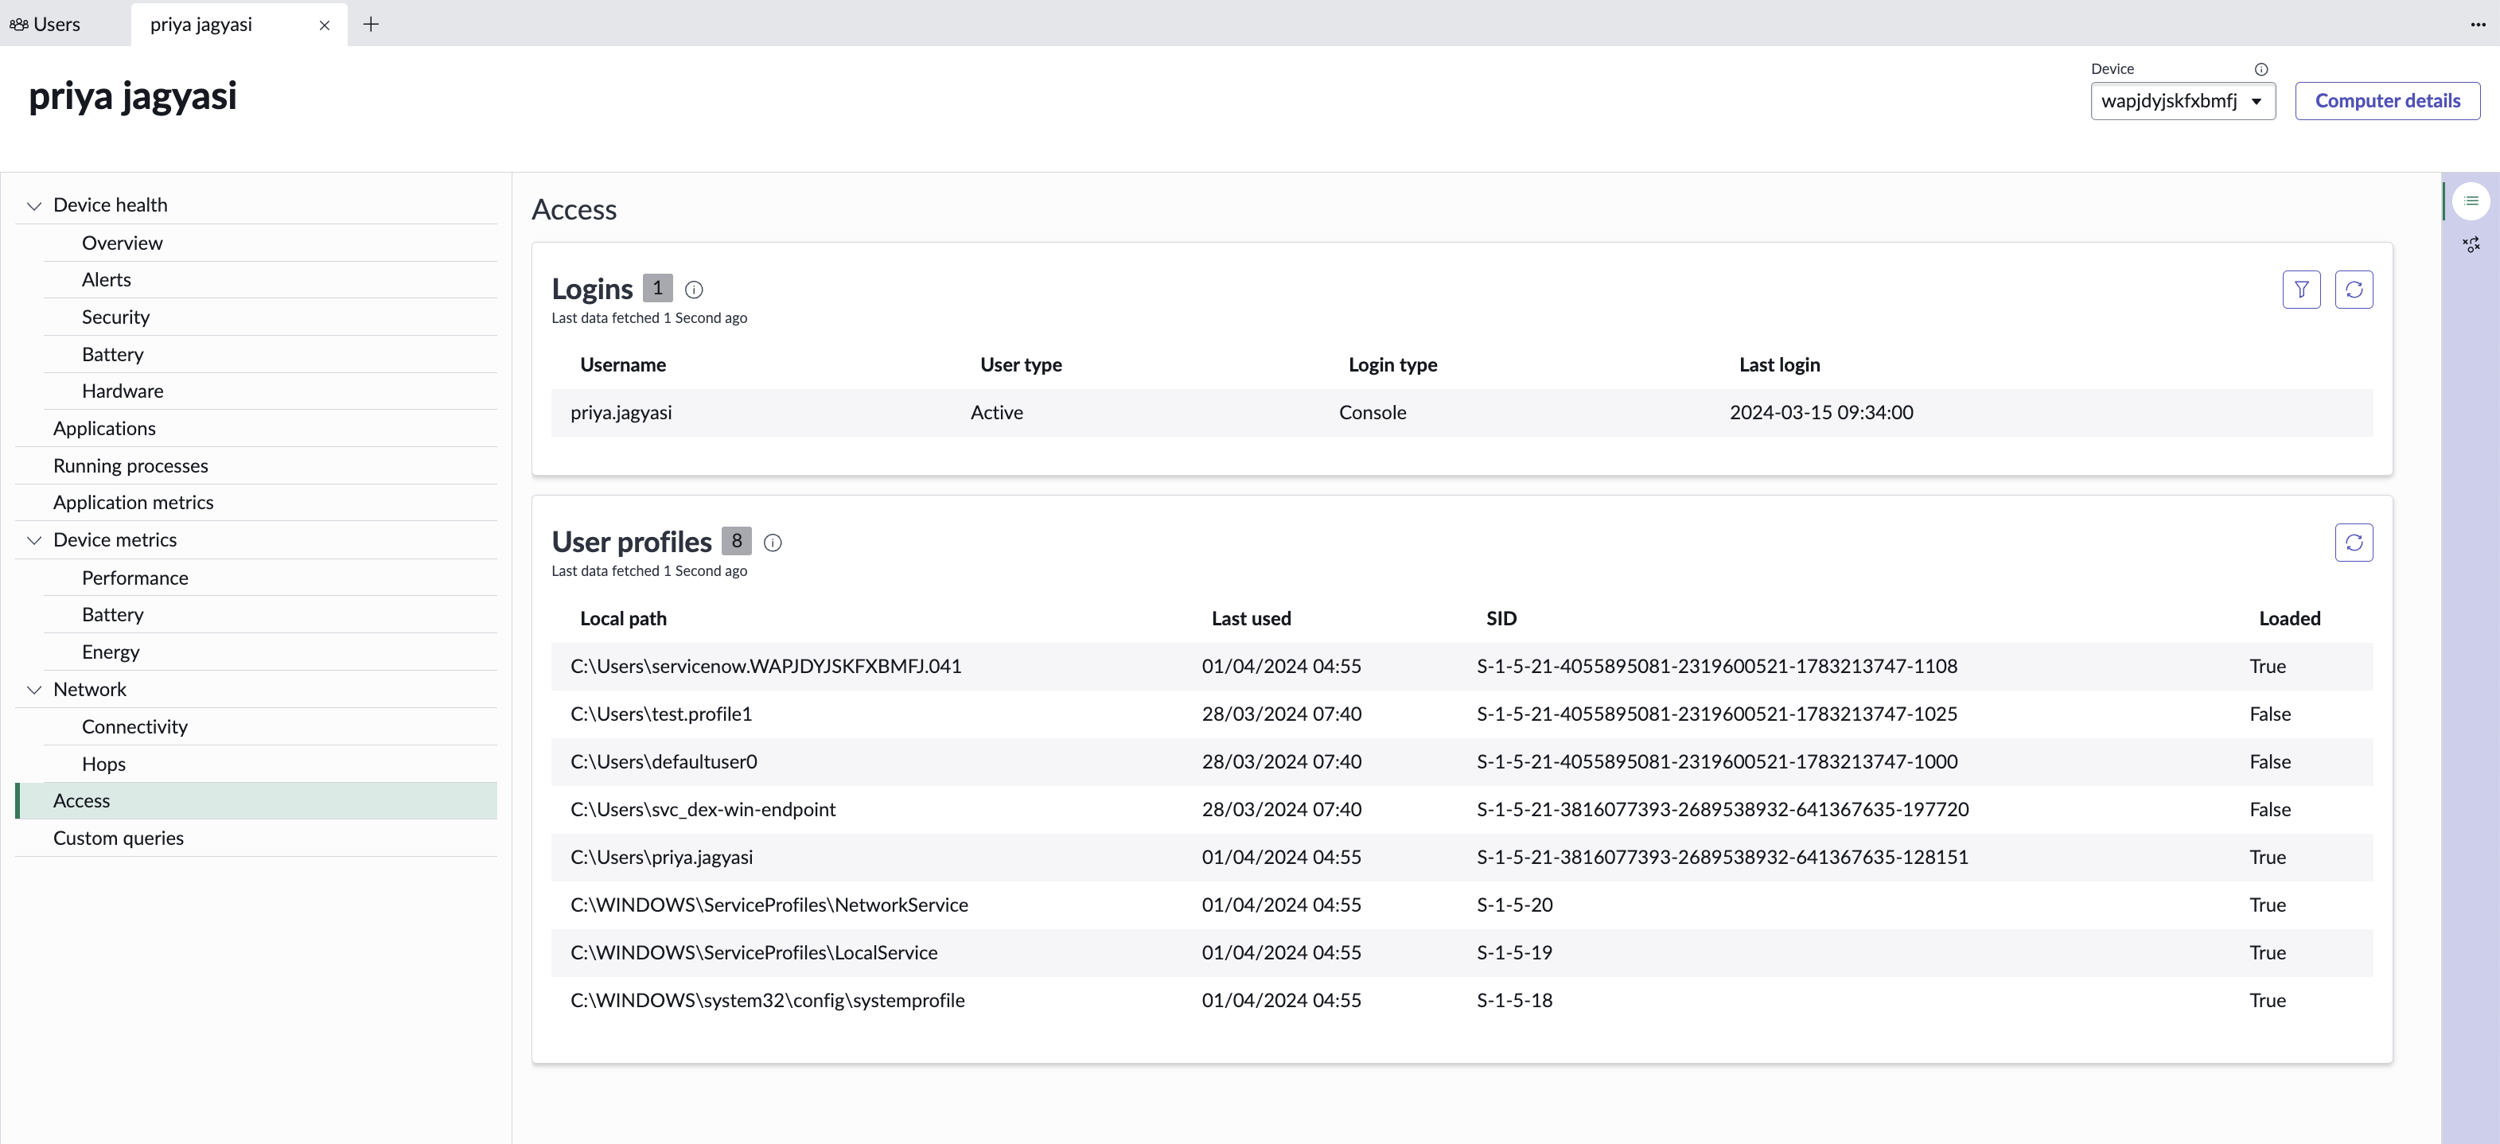This screenshot has width=2500, height=1144.
Task: Select C:\Users\priya.jagyasi profile row
Action: pyautogui.click(x=1462, y=857)
